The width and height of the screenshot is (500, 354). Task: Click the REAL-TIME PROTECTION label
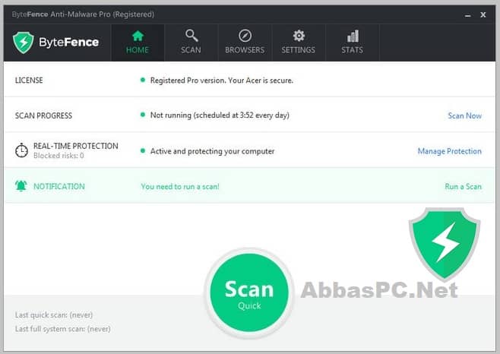click(x=76, y=146)
